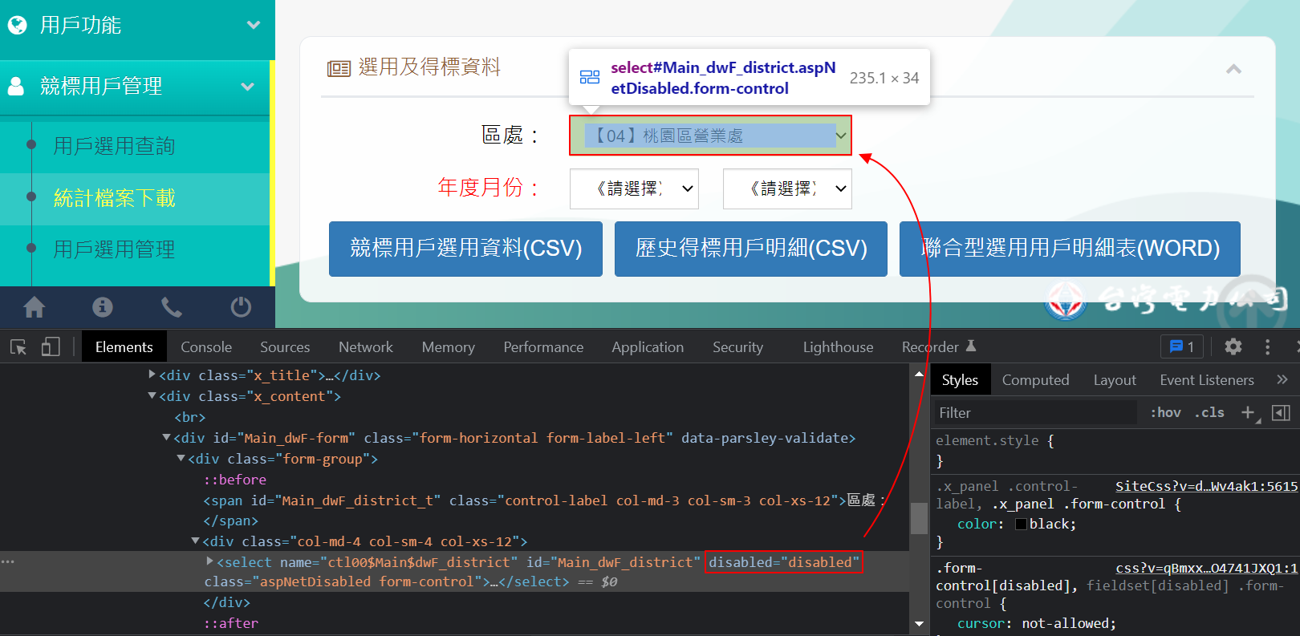Collapse the 競標用戶管理 sidebar menu chevron
This screenshot has width=1300, height=636.
click(x=248, y=86)
